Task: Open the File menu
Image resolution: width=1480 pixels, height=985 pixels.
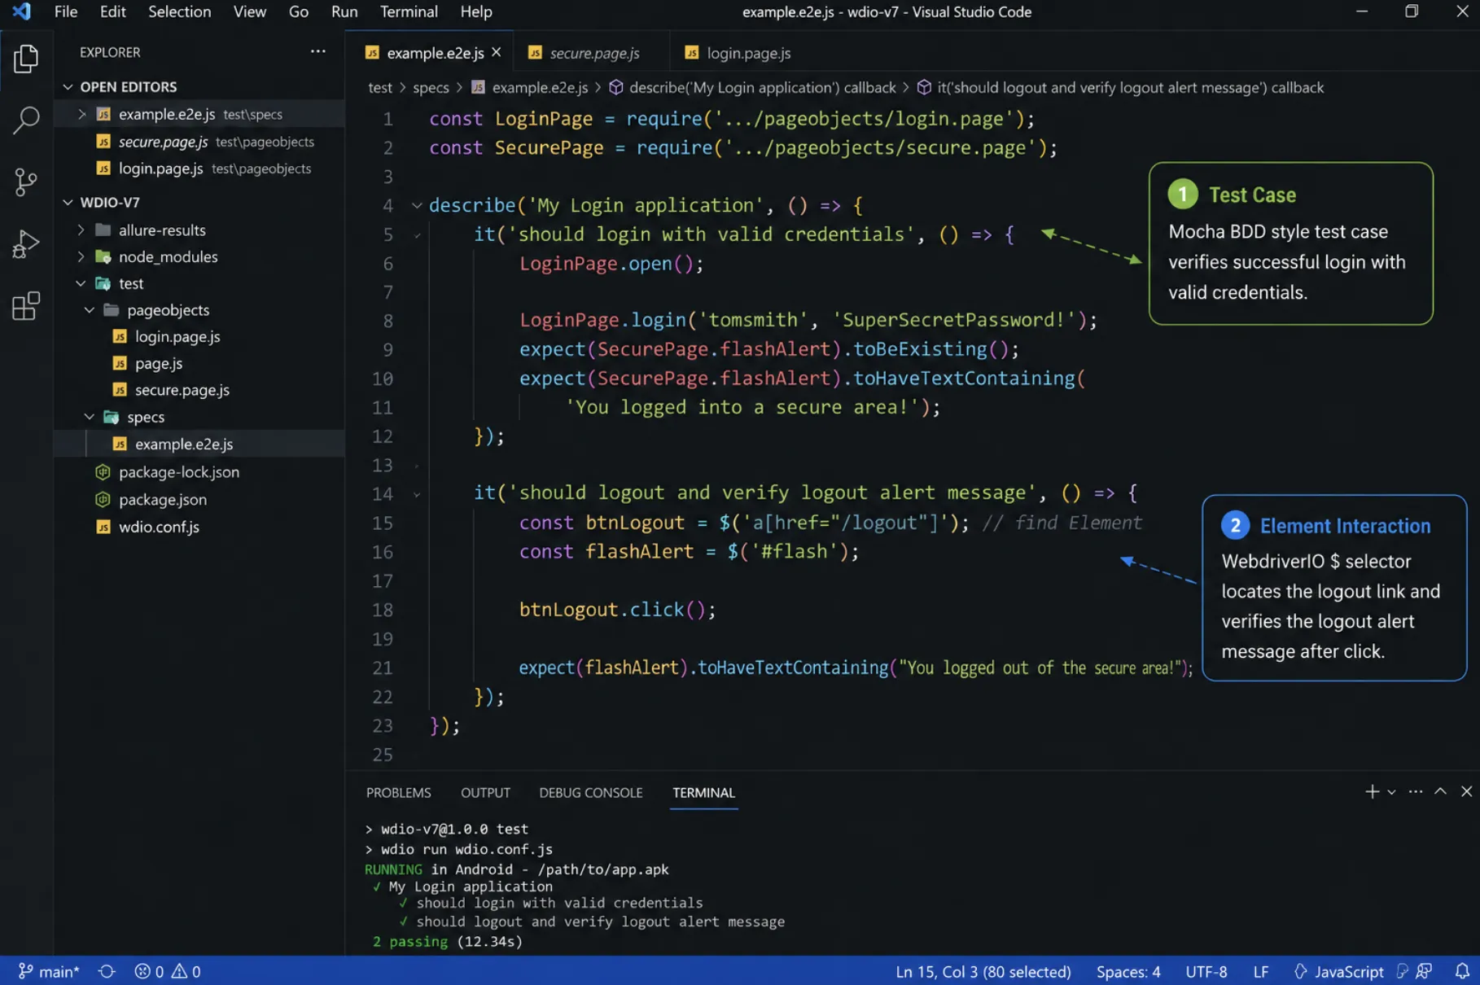Action: (x=66, y=11)
